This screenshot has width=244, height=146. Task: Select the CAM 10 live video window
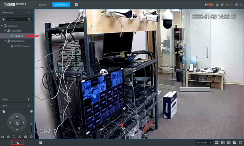tap(139, 74)
